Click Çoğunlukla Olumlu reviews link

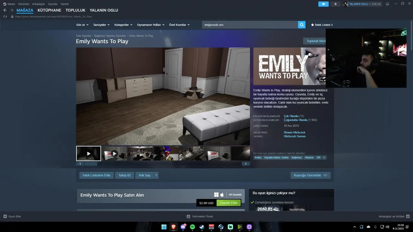296,120
